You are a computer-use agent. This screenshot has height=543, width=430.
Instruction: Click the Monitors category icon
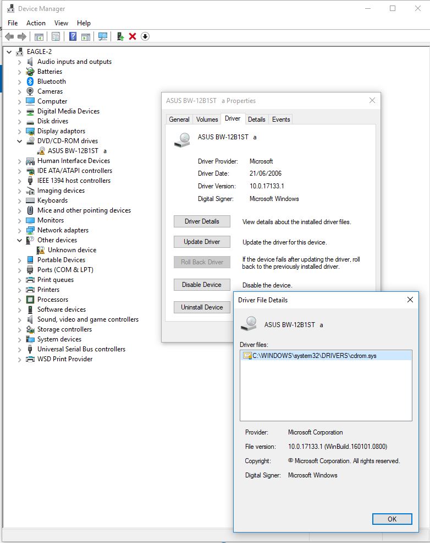pos(30,220)
